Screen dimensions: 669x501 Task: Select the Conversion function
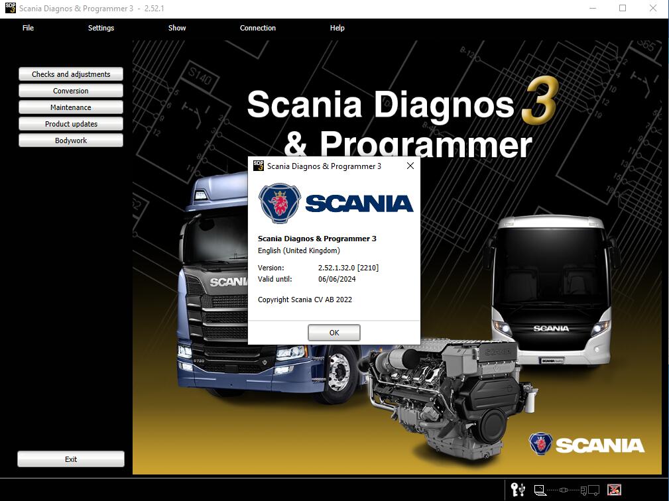click(70, 90)
